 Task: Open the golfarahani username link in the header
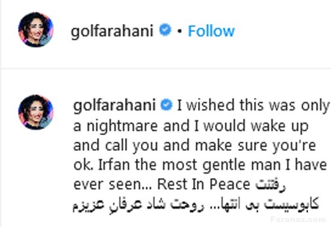[112, 32]
